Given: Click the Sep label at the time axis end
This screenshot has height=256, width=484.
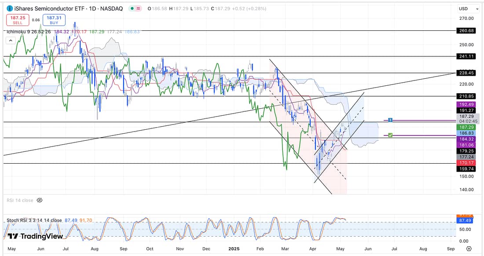Looking at the screenshot, I should click(451, 249).
